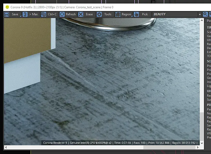Open the Post tab in the side panel
The width and height of the screenshot is (211, 154).
pyautogui.click(x=208, y=21)
